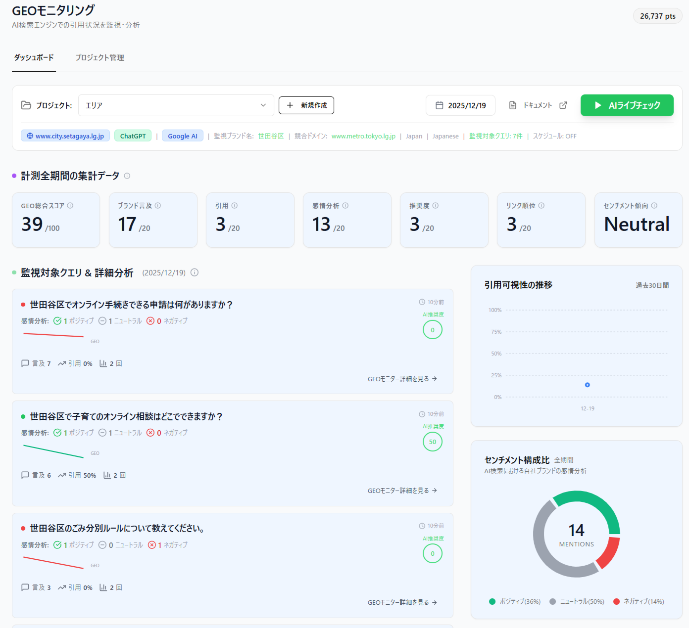Click the bar chart icon in ごみ分別ルール card
The height and width of the screenshot is (628, 689).
pos(103,587)
